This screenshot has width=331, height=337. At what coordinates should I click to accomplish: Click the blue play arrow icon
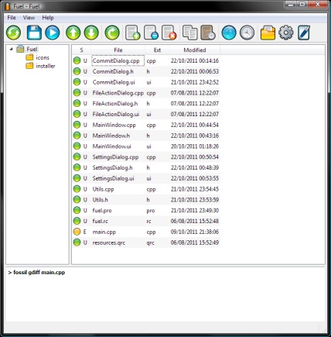click(x=53, y=33)
